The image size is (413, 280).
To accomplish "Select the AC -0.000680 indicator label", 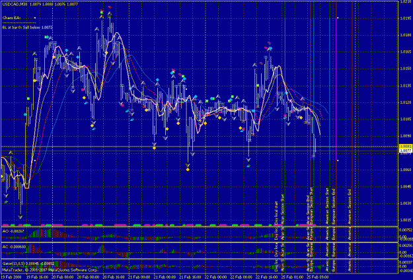I will coord(15,247).
